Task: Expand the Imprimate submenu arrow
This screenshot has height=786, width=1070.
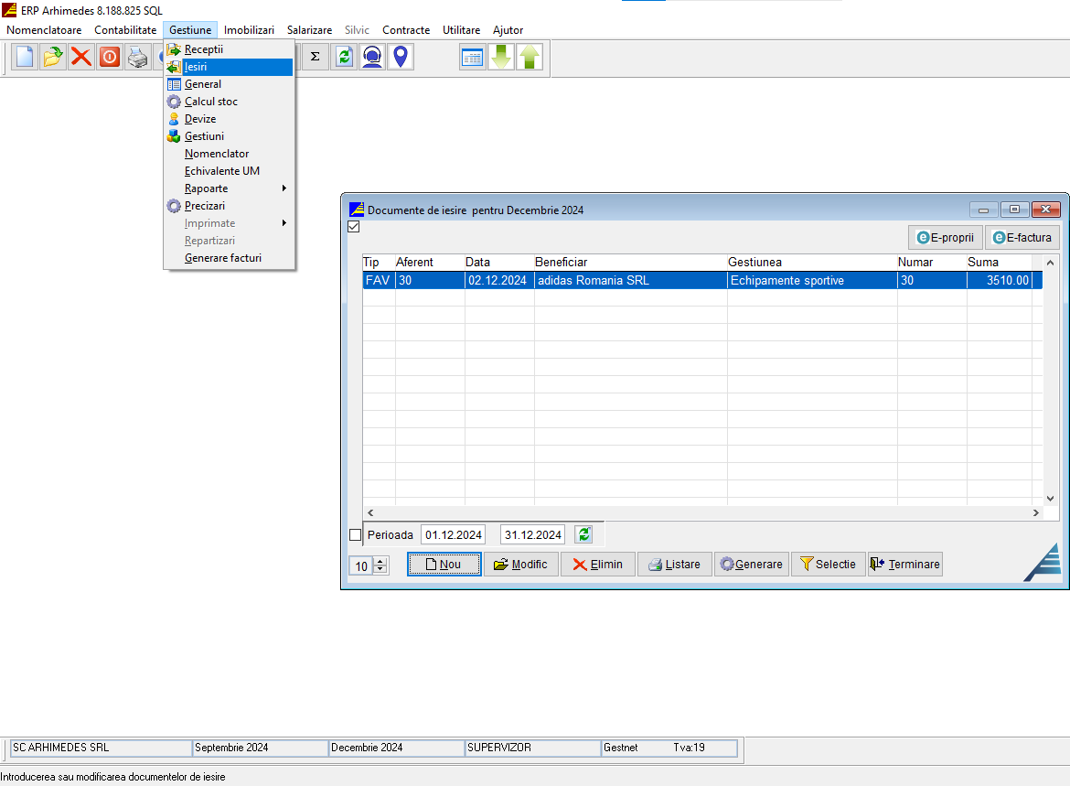Action: (284, 223)
